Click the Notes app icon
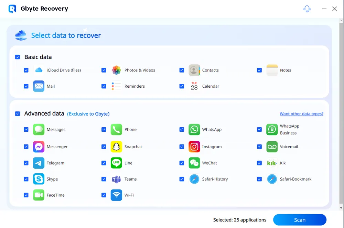Screen dimensions: 344x228 (x=272, y=70)
